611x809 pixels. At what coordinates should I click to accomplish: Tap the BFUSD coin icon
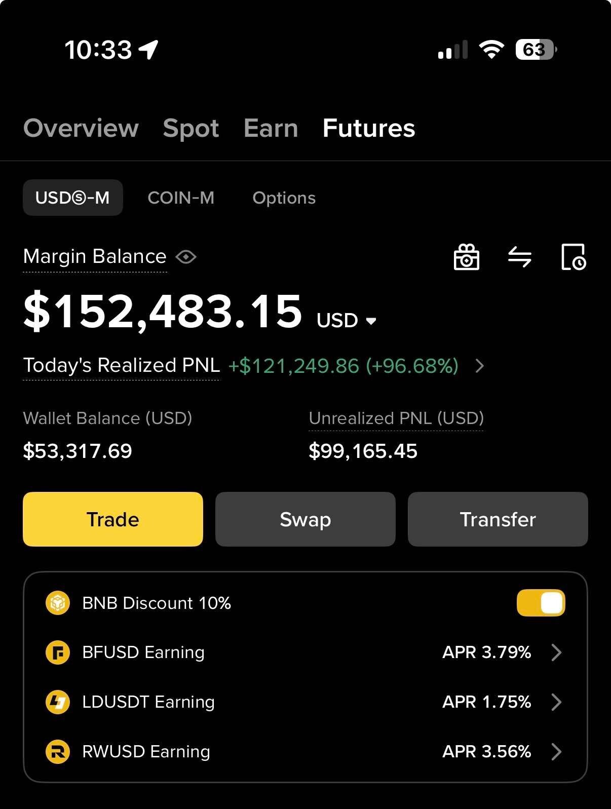[58, 652]
